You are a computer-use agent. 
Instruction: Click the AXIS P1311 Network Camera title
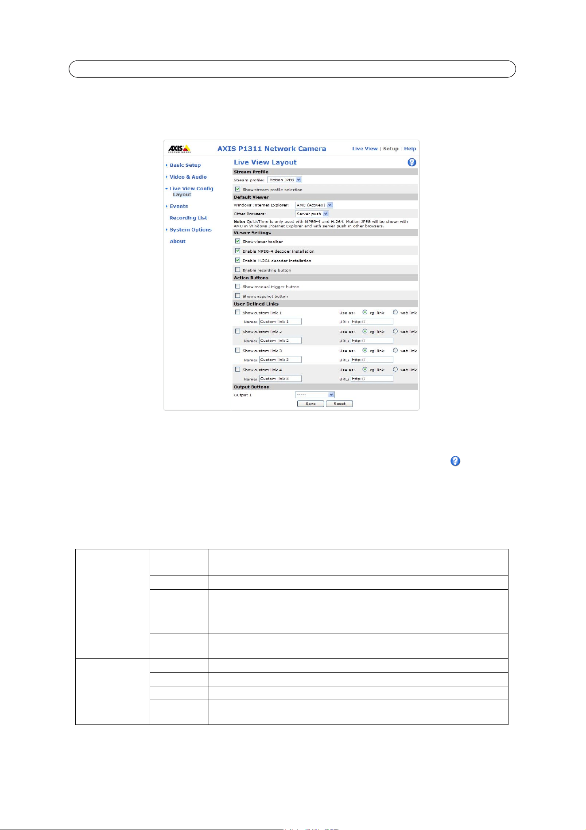click(272, 149)
